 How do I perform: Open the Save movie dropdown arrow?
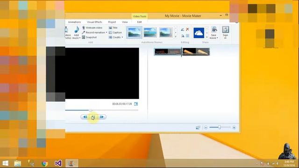[217, 38]
